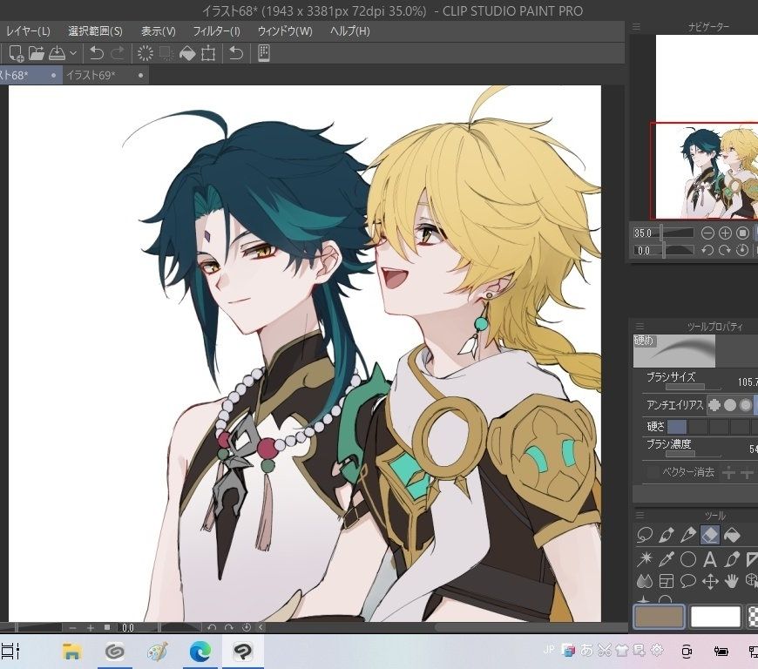The width and height of the screenshot is (758, 669).
Task: Select the Blend tool
Action: click(x=645, y=582)
